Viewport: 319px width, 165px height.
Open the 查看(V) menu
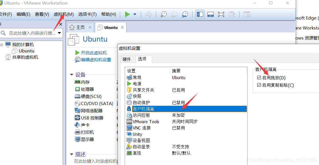(42, 14)
